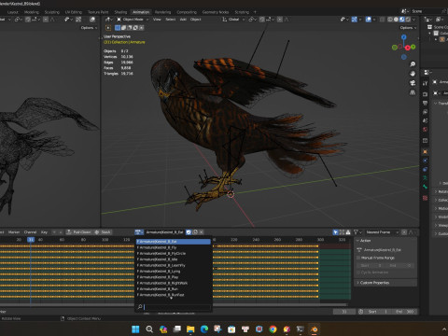The height and width of the screenshot is (336, 448).
Task: Toggle Manual Frame Range checkbox
Action: pyautogui.click(x=358, y=258)
